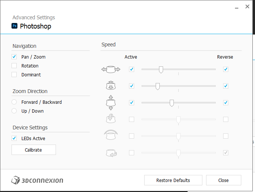The width and height of the screenshot is (255, 192).
Task: Uncheck Reverse for pan left/right axis
Action: 226,69
